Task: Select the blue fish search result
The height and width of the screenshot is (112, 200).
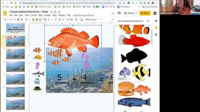Action: (134, 102)
